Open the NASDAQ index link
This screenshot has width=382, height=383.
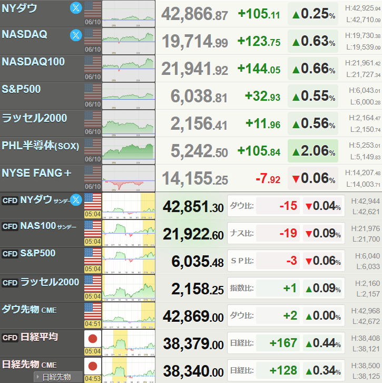24,34
